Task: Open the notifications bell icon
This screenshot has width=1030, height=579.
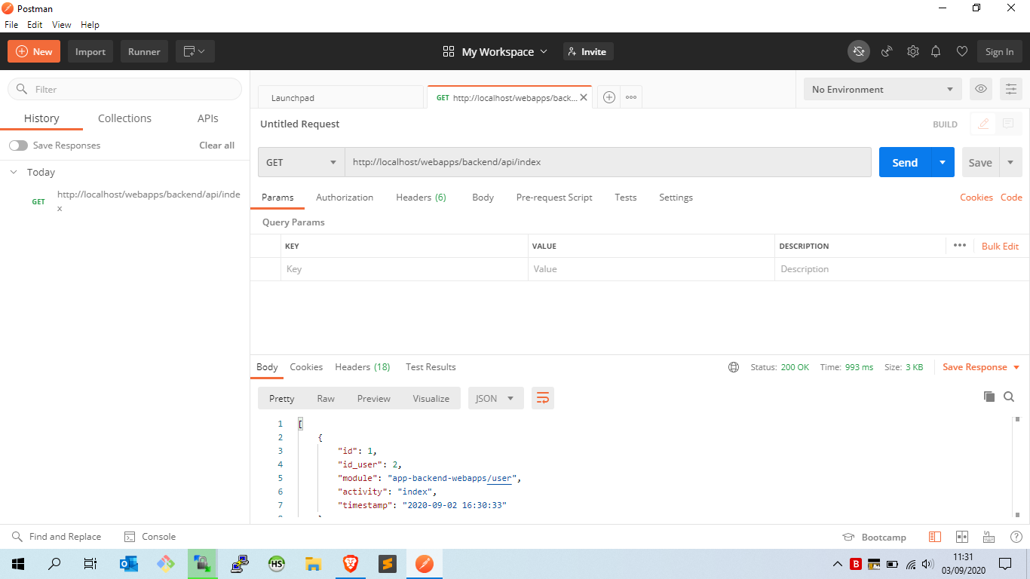Action: (x=936, y=51)
